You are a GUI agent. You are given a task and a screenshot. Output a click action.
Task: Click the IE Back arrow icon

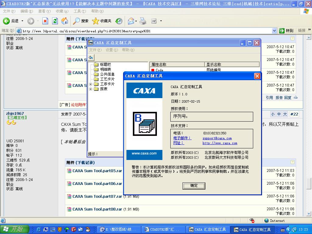[6, 21]
